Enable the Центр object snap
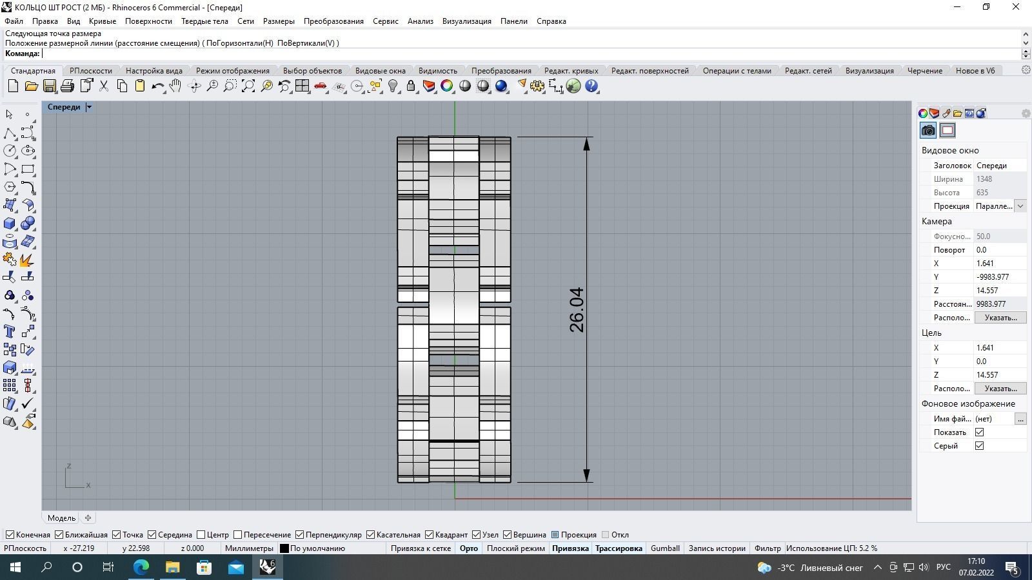 213,534
